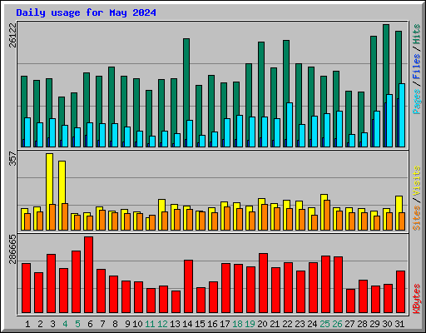This screenshot has height=333, width=426.
Task: Click day label 3 on the x-axis
Action: (x=52, y=324)
